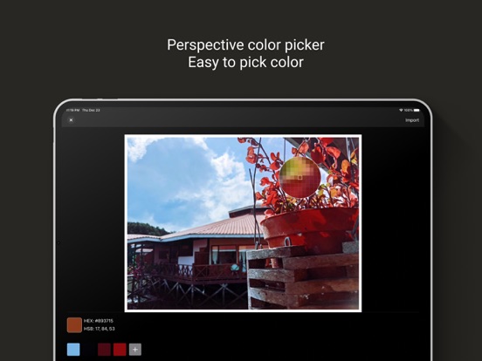The width and height of the screenshot is (482, 361).
Task: Select the bright red palette swatch
Action: click(120, 350)
